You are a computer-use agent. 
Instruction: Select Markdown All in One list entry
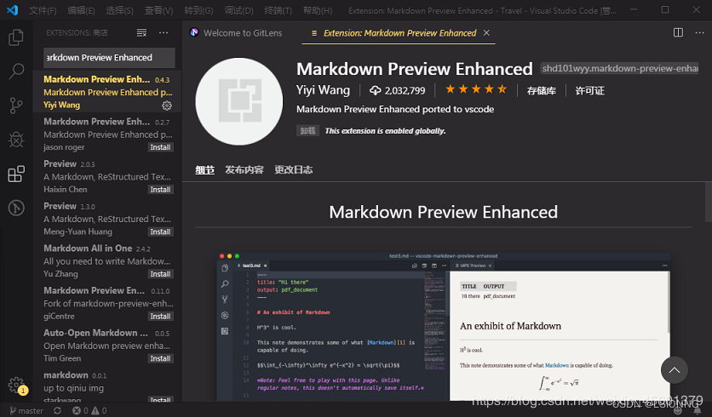107,261
